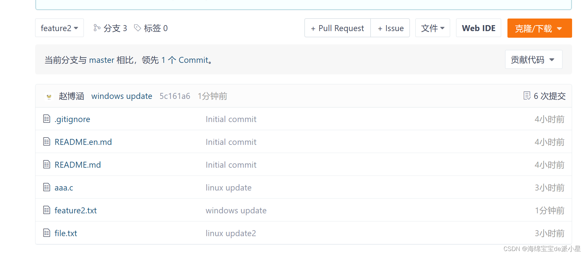This screenshot has height=255, width=586.
Task: Create a new Issue
Action: [x=390, y=28]
